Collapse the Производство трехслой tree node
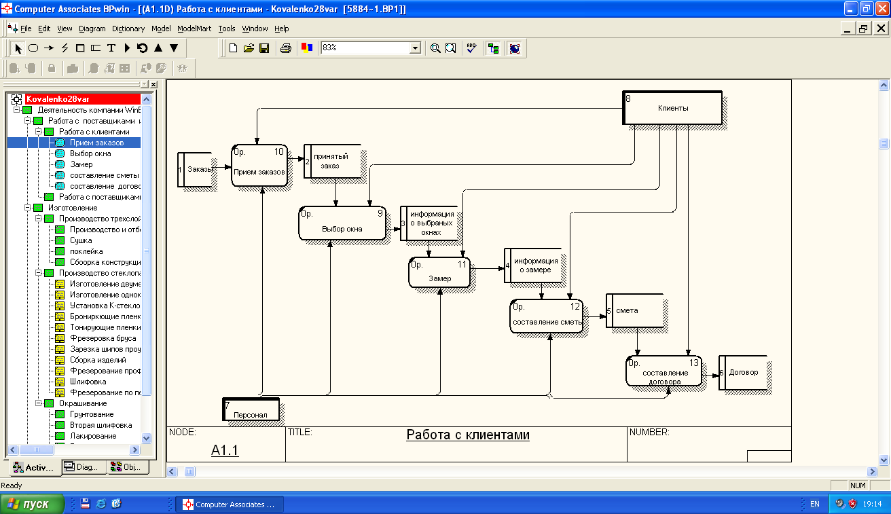 [x=39, y=219]
